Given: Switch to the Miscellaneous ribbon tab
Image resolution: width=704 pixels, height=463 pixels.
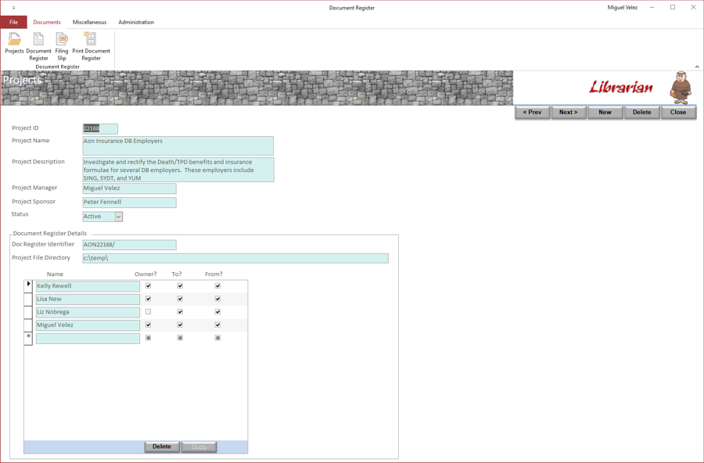Looking at the screenshot, I should point(90,22).
